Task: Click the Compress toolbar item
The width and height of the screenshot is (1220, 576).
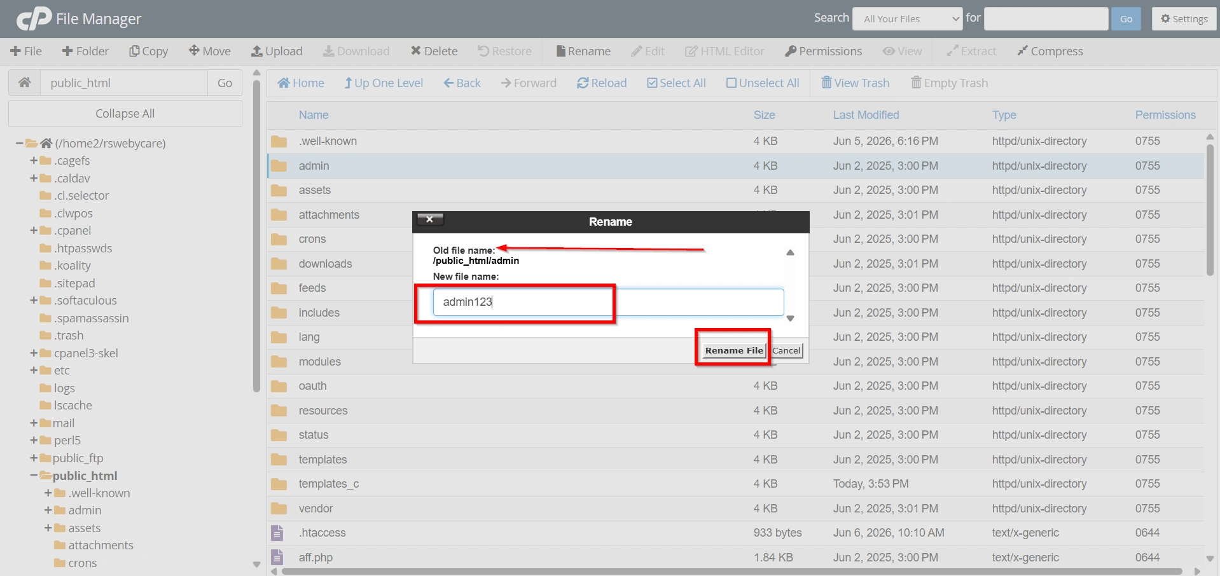Action: [x=1050, y=51]
